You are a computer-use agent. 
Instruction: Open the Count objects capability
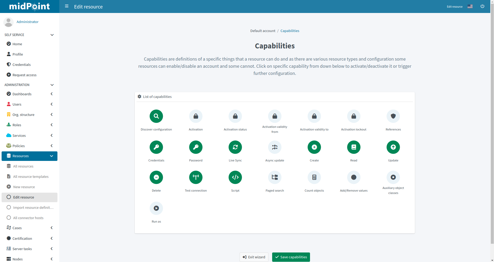[314, 177]
